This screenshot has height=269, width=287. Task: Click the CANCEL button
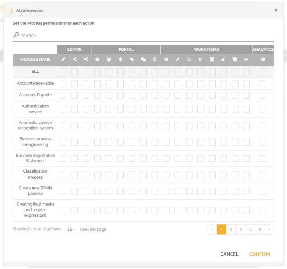pos(229,254)
